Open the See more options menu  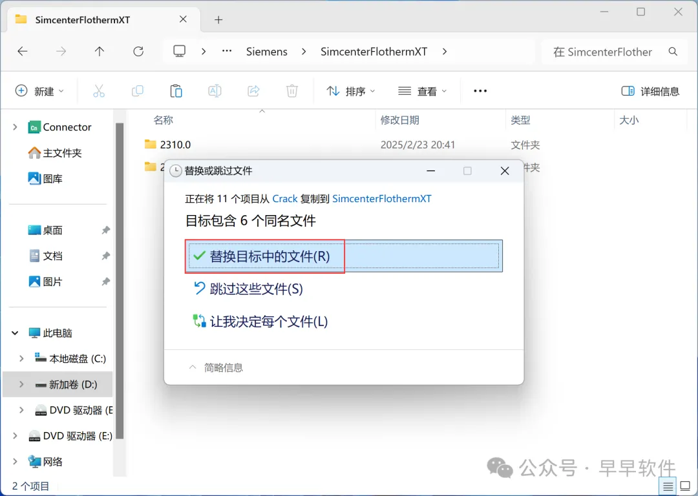[480, 91]
